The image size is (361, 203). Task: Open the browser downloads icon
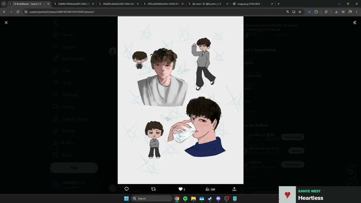click(336, 12)
